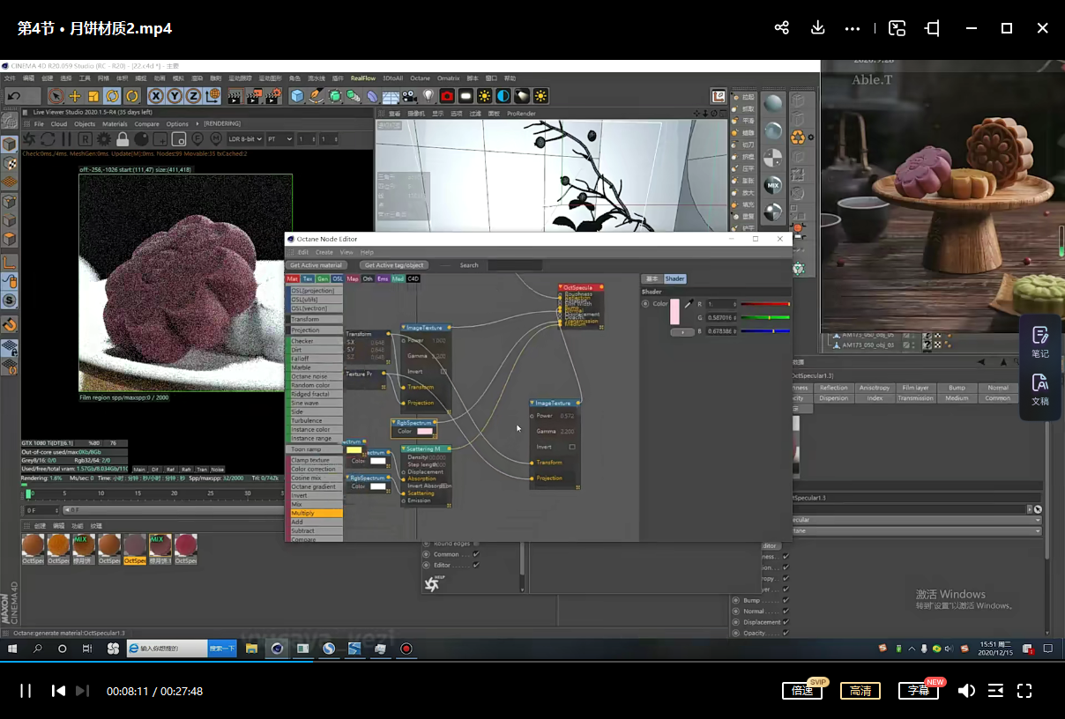Screen dimensions: 1065x719
Task: Click the share icon in video player
Action: pyautogui.click(x=781, y=28)
